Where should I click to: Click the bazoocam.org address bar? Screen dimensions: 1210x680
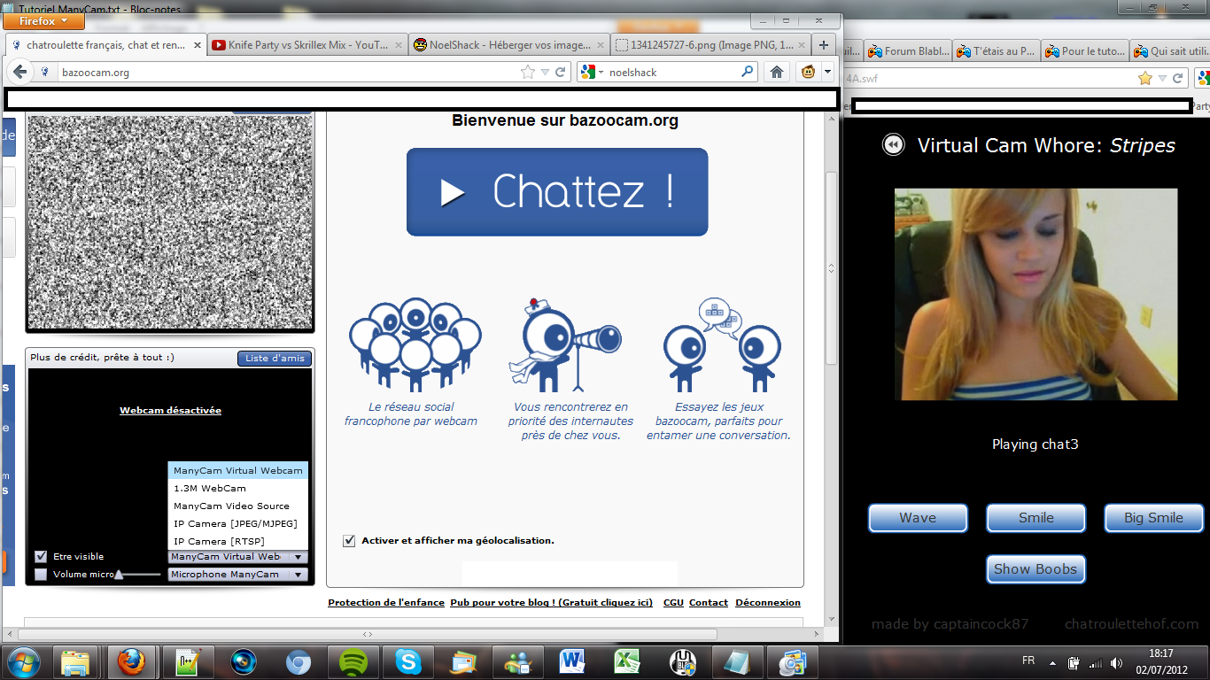coord(290,72)
